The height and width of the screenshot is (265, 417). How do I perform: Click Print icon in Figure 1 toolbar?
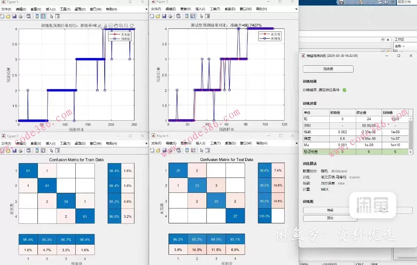tap(20, 16)
